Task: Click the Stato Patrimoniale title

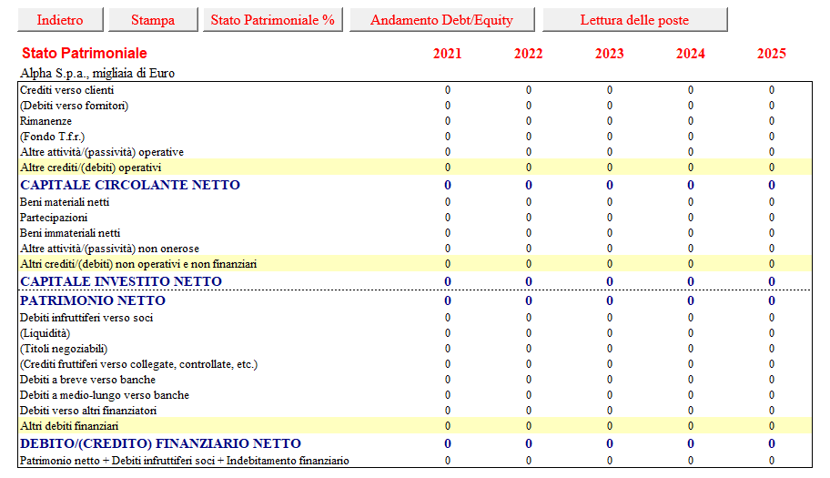Action: pos(84,53)
